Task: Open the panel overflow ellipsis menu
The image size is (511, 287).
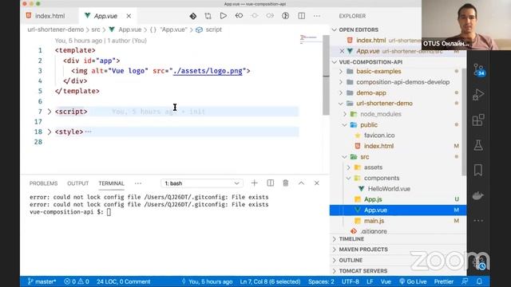Action: point(138,183)
